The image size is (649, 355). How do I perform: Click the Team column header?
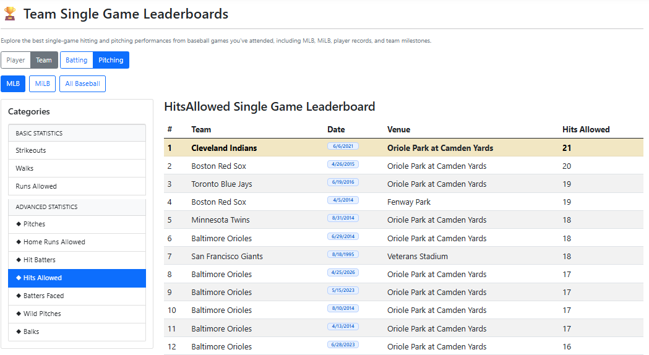tap(201, 129)
